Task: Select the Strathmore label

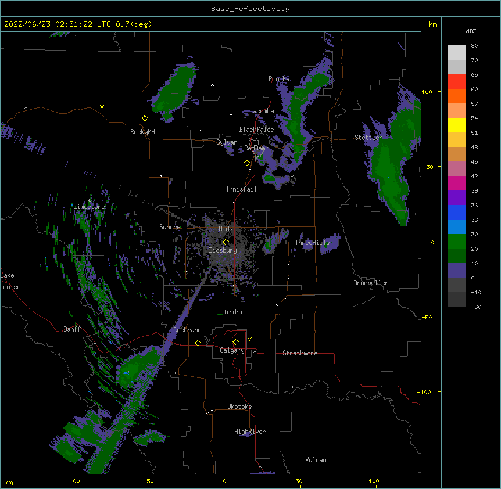Action: [300, 353]
